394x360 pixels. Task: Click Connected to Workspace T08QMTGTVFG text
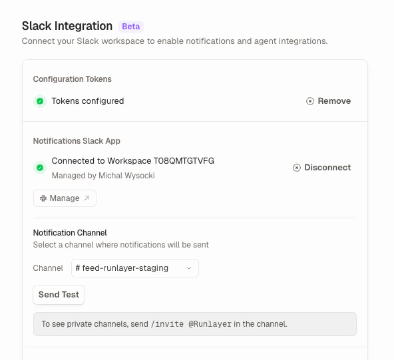click(x=133, y=161)
